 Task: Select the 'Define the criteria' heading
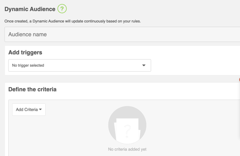(x=32, y=89)
